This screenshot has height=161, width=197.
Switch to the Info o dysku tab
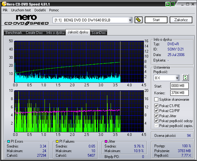[55, 33]
